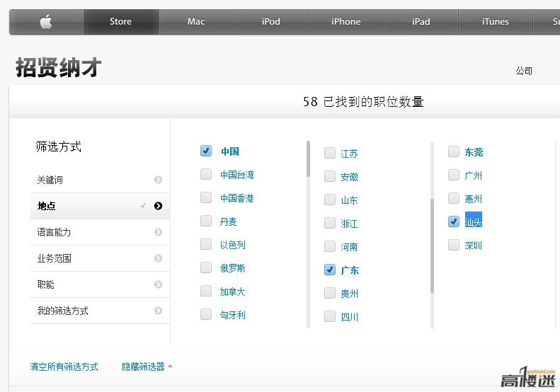Image resolution: width=560 pixels, height=392 pixels.
Task: Check the 加拿大 checkbox
Action: pos(206,291)
